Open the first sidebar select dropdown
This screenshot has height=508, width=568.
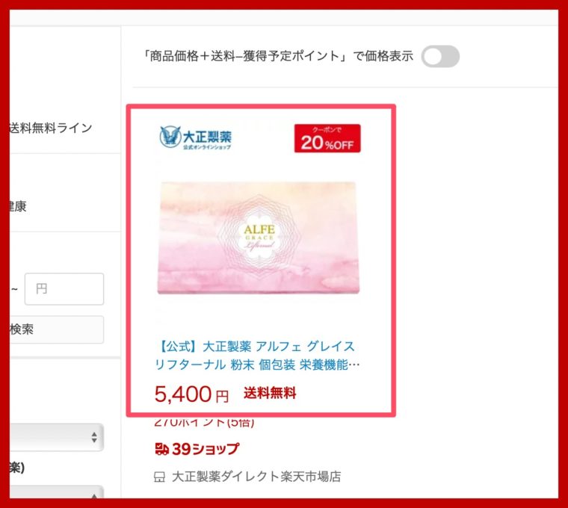[x=57, y=437]
